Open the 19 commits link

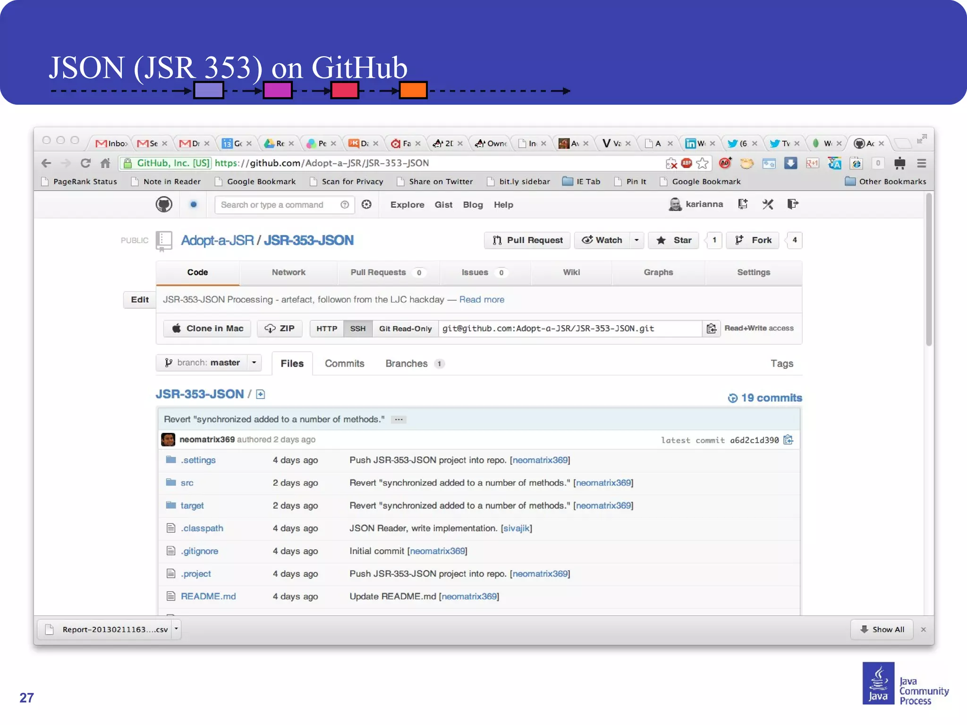point(765,398)
